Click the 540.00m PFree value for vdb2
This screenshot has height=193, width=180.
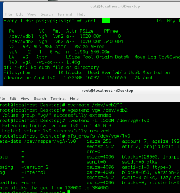114,41
